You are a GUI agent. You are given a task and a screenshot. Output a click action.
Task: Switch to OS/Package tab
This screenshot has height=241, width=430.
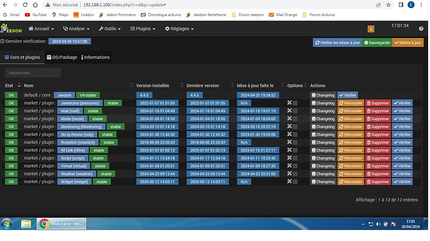(62, 57)
